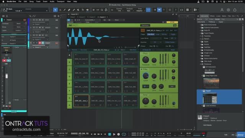Click the orange pad color swatch

click(143, 30)
